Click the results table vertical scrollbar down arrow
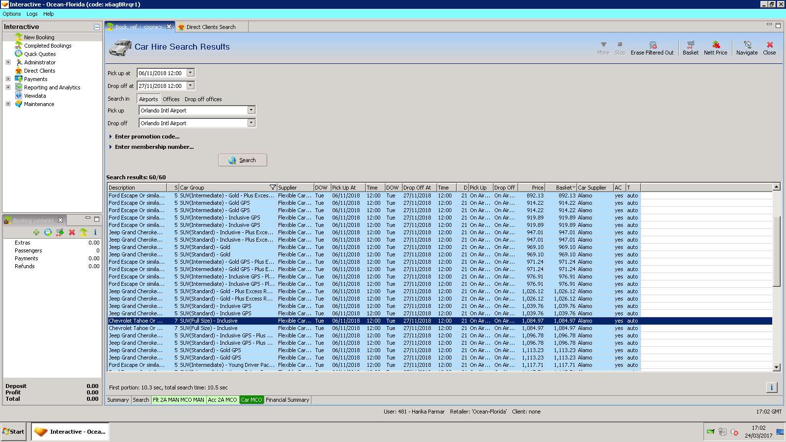The height and width of the screenshot is (442, 786). click(x=777, y=367)
